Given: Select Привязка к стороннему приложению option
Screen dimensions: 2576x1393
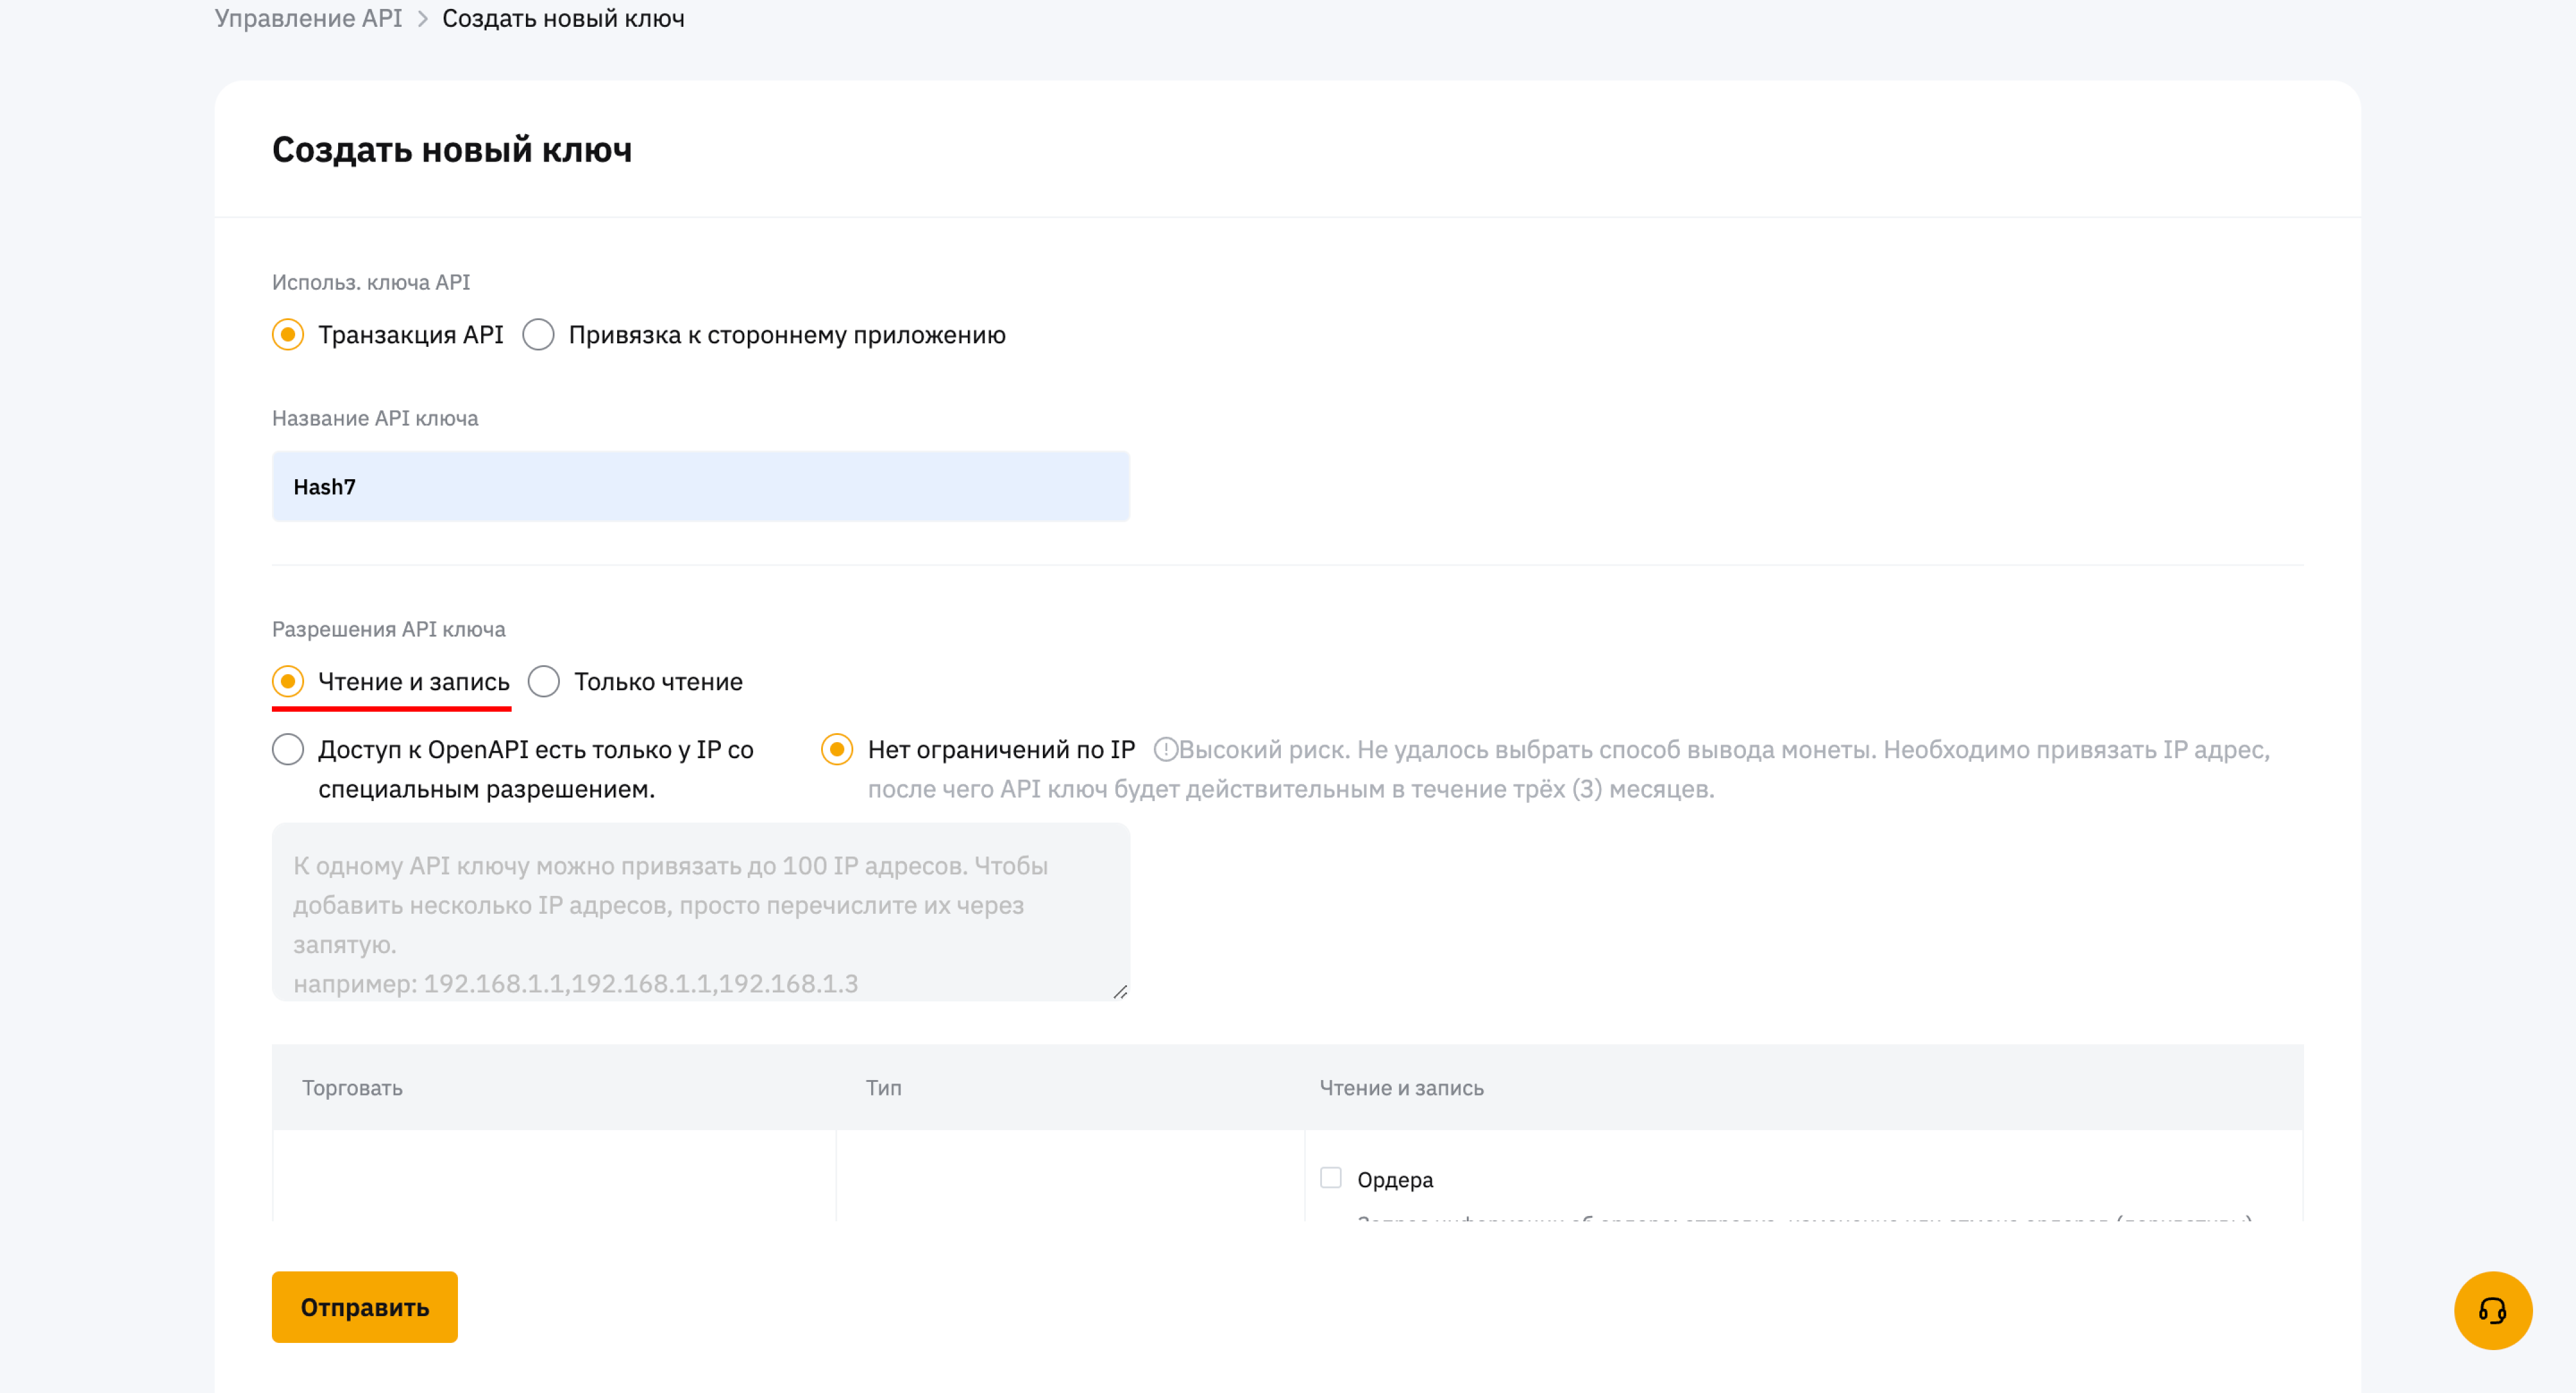Looking at the screenshot, I should click(539, 335).
